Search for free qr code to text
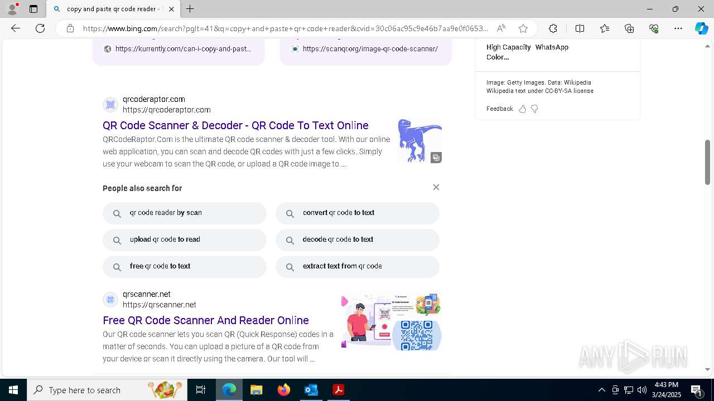This screenshot has height=401, width=714. [185, 267]
